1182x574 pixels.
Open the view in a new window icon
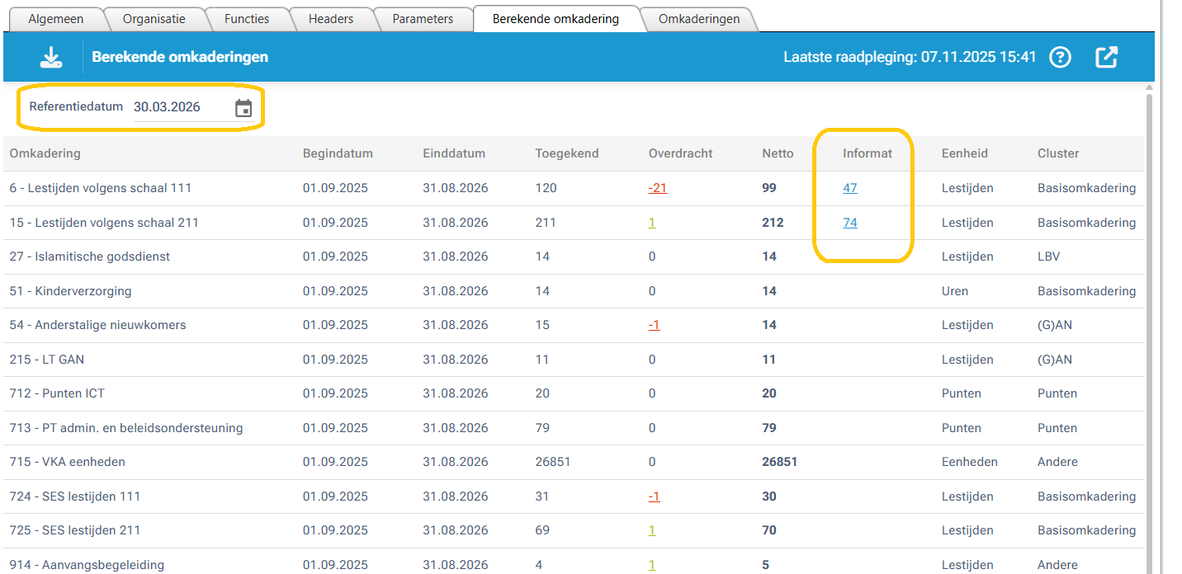tap(1106, 57)
